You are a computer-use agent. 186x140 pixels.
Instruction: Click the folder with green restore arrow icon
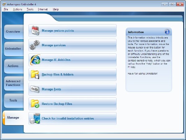pos(35,104)
